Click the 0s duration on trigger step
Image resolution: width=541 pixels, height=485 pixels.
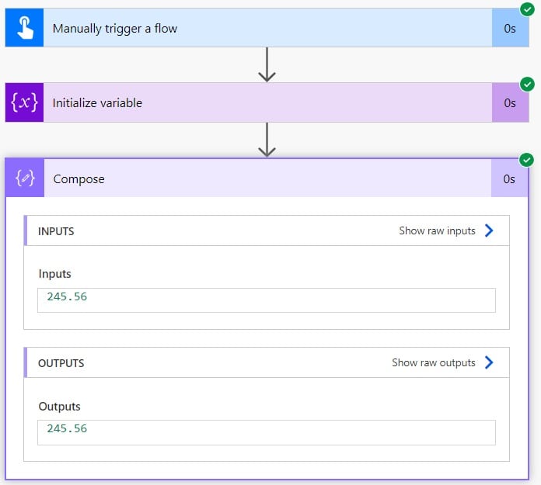(x=510, y=28)
